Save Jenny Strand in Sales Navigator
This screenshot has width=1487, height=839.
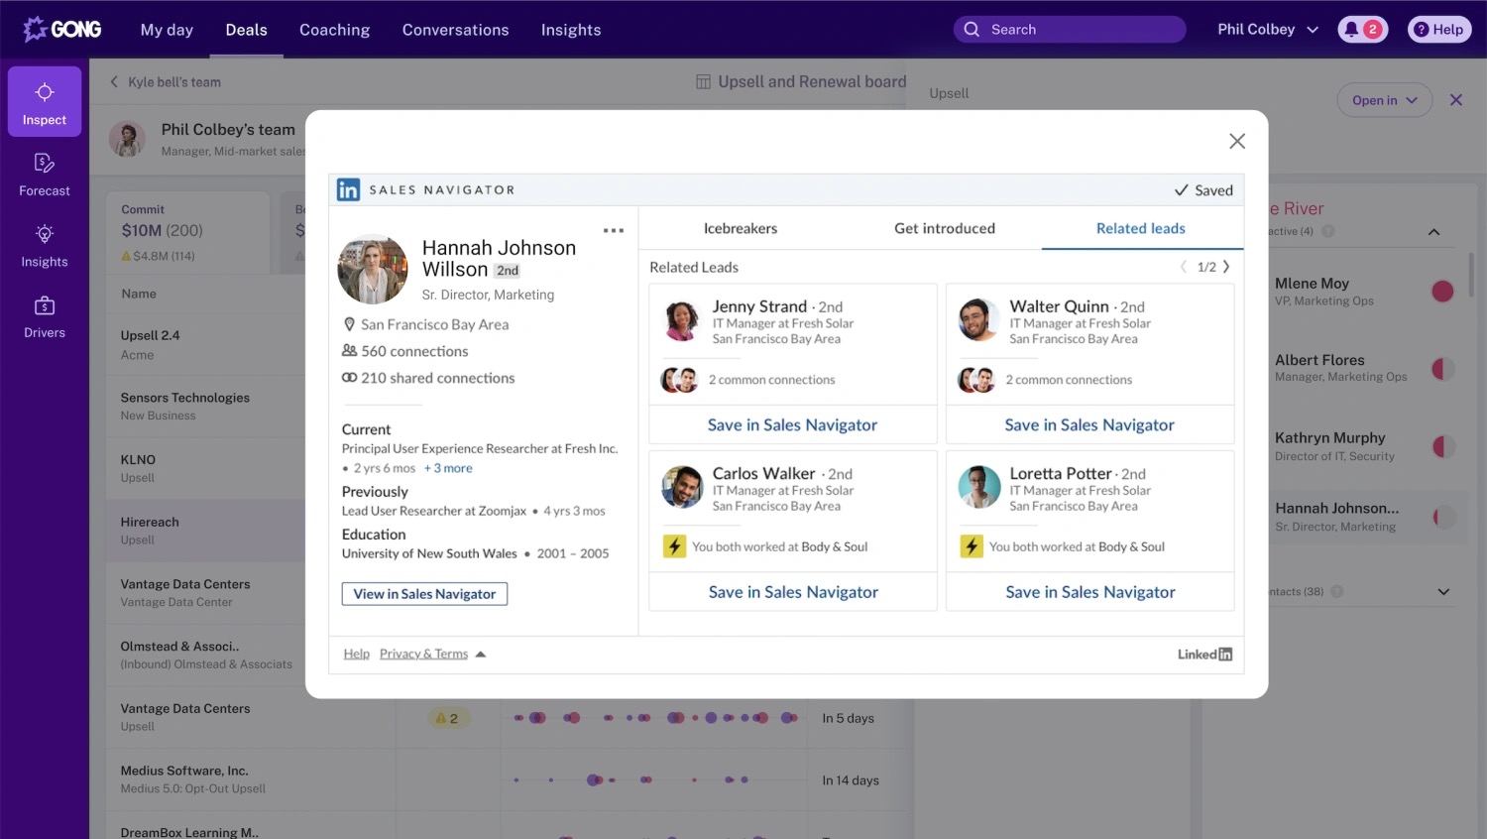[x=792, y=424]
